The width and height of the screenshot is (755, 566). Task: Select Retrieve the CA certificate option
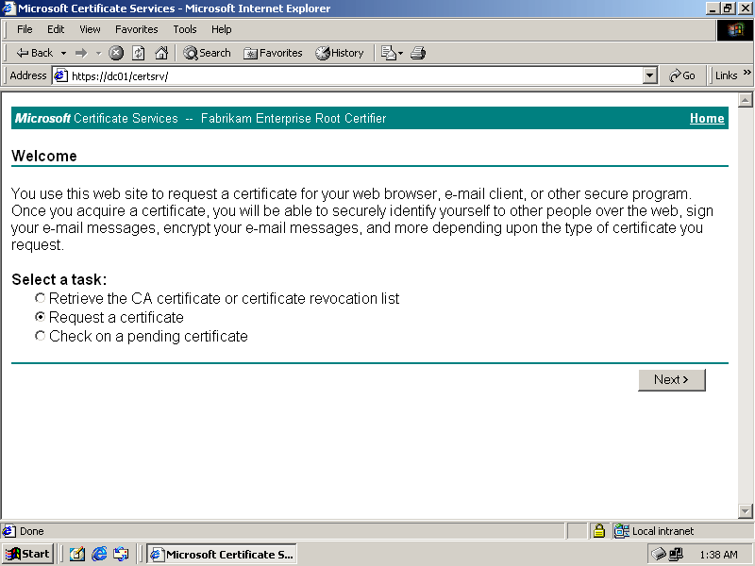pos(40,298)
